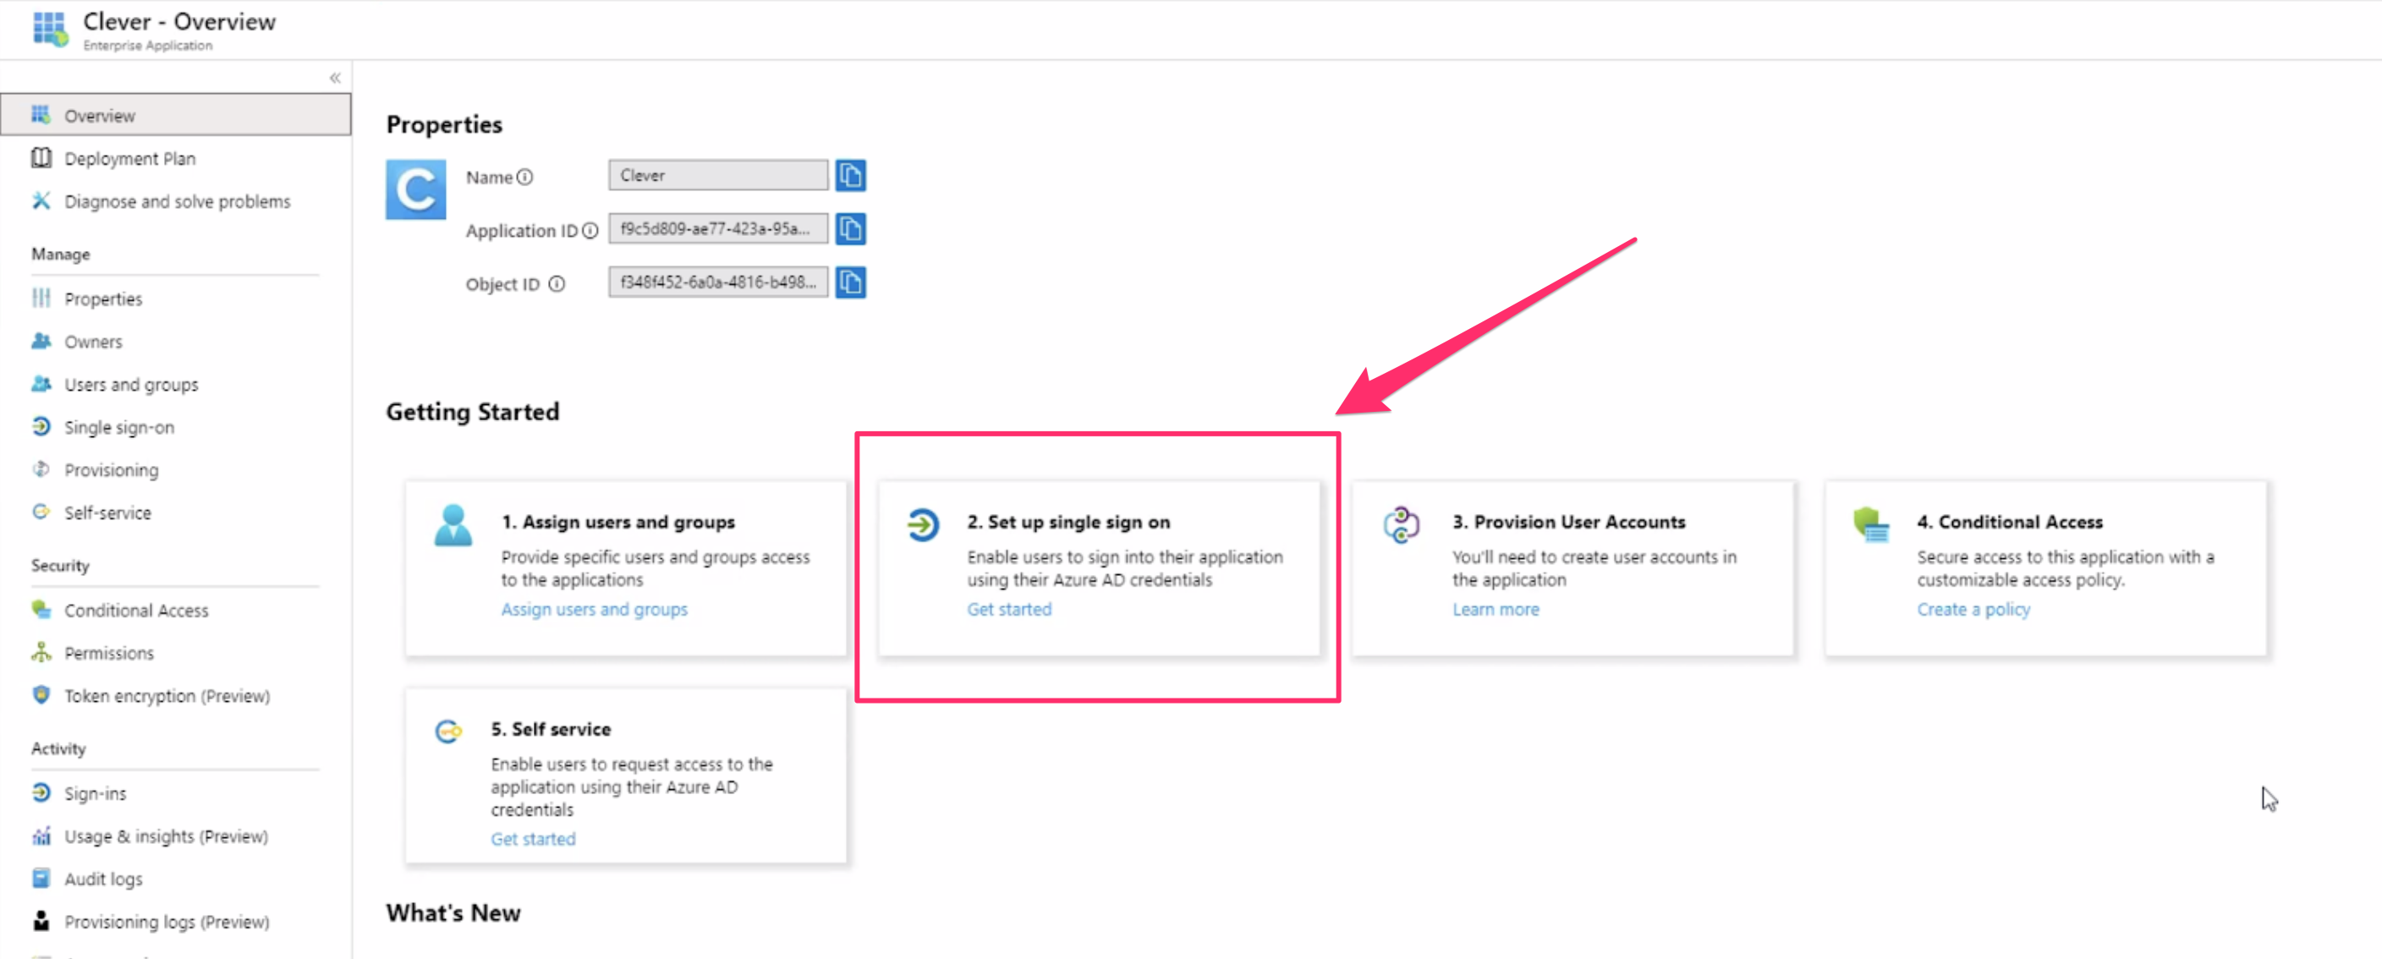Click Create a policy under Conditional Access
The width and height of the screenshot is (2382, 959).
tap(1973, 609)
